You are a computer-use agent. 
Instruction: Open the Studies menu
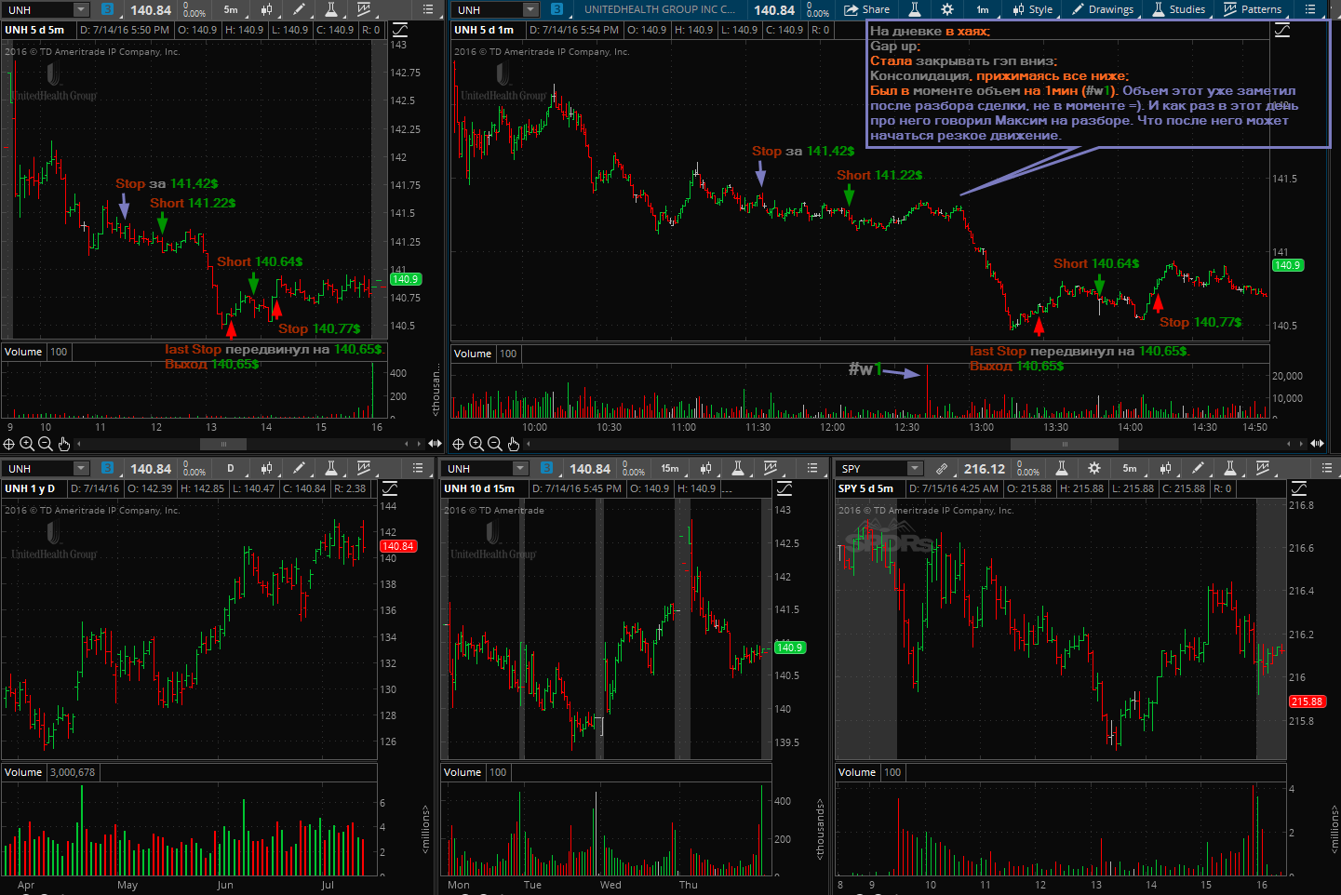pos(1178,9)
